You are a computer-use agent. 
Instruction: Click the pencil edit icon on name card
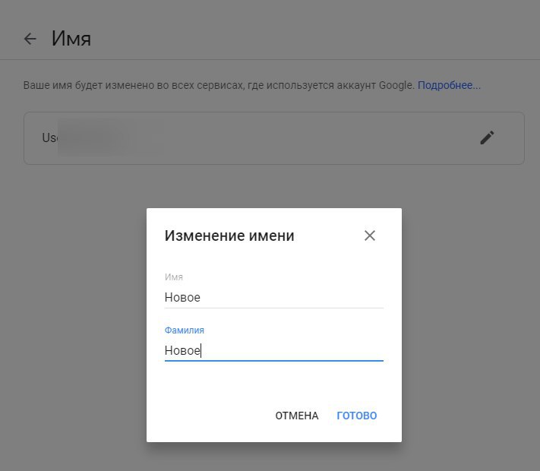point(487,138)
